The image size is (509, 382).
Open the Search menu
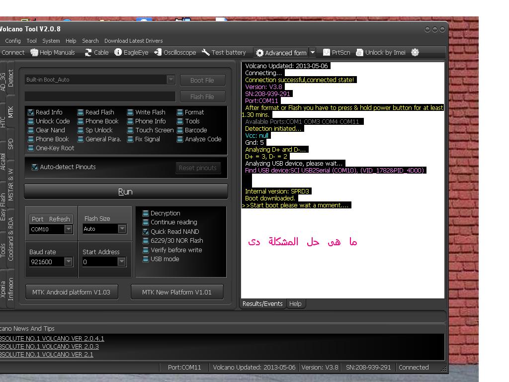pyautogui.click(x=90, y=41)
